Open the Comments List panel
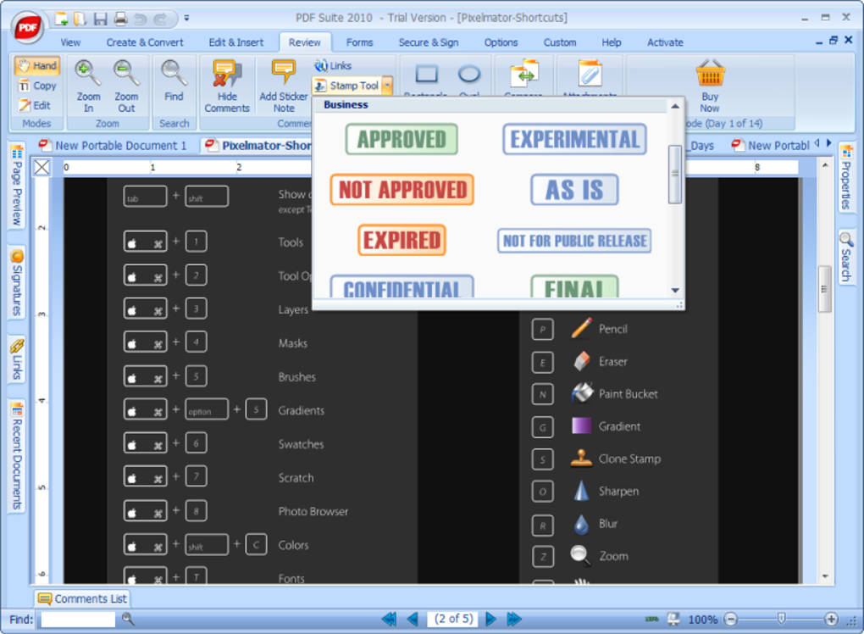 pos(83,598)
